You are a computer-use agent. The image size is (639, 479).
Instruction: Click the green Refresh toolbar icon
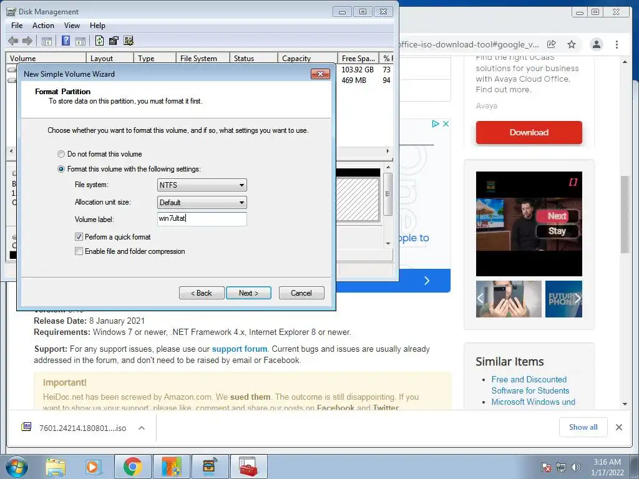click(x=99, y=41)
